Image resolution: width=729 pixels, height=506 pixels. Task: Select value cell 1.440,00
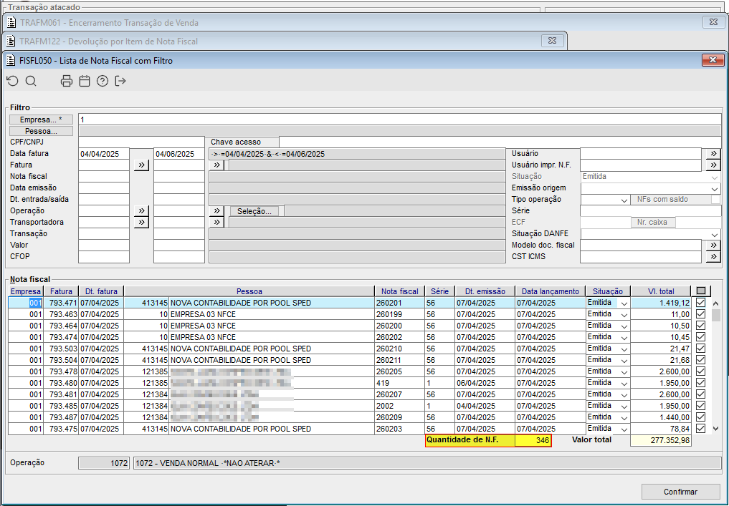pyautogui.click(x=661, y=417)
